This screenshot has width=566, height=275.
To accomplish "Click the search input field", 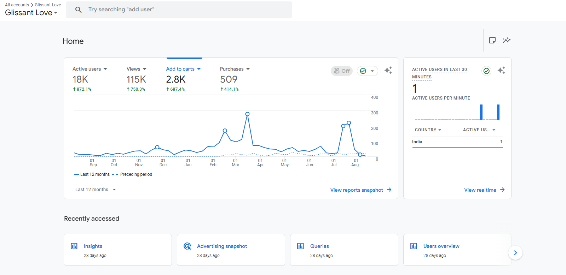I will pos(187,10).
